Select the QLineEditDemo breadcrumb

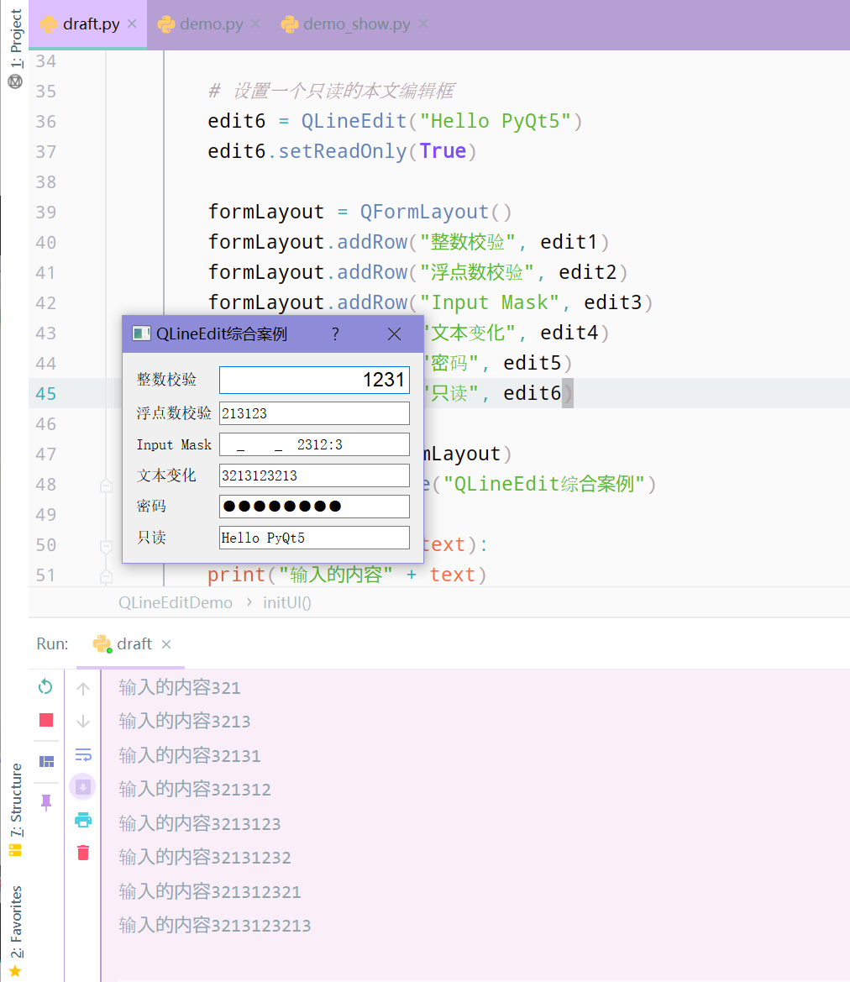(176, 602)
